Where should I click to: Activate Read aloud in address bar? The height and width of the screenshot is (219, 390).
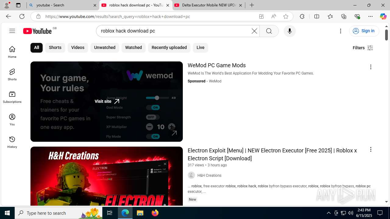pyautogui.click(x=274, y=16)
